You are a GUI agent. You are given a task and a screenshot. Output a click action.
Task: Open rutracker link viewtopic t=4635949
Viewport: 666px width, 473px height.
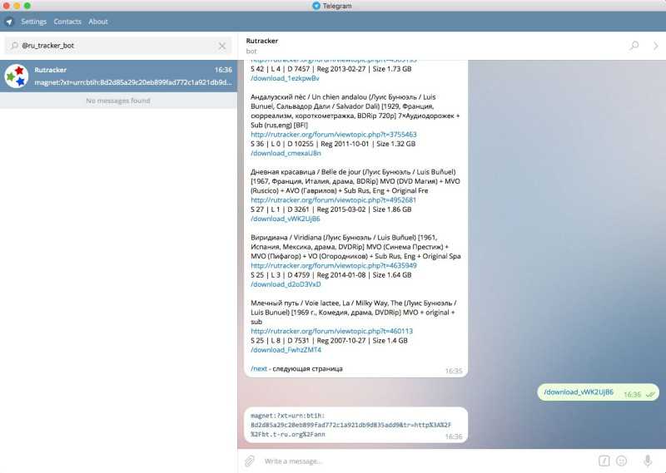pyautogui.click(x=334, y=265)
